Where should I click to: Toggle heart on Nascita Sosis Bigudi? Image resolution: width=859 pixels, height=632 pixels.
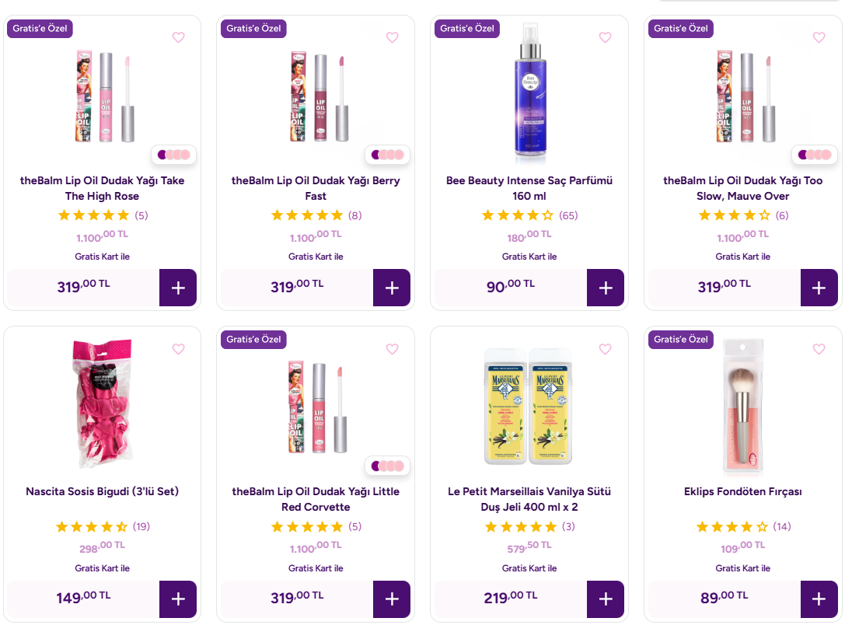(x=178, y=349)
